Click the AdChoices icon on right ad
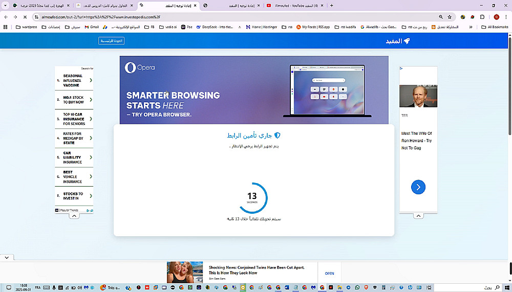 [x=401, y=69]
